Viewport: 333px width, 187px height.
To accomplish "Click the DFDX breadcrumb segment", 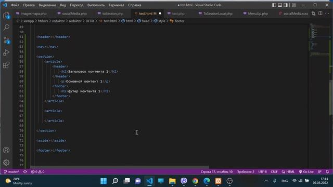I will click(x=90, y=21).
